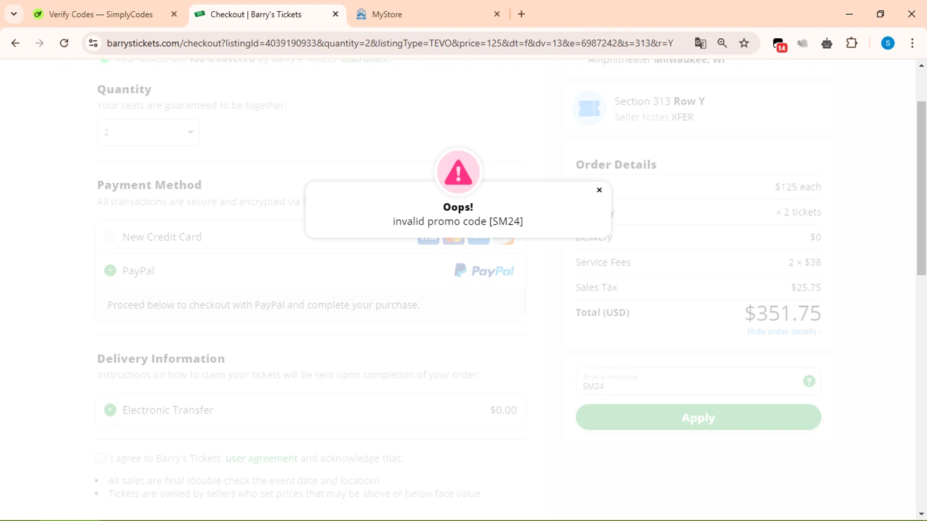Click the Section 313 Row Y text
Image resolution: width=927 pixels, height=521 pixels.
click(x=659, y=101)
